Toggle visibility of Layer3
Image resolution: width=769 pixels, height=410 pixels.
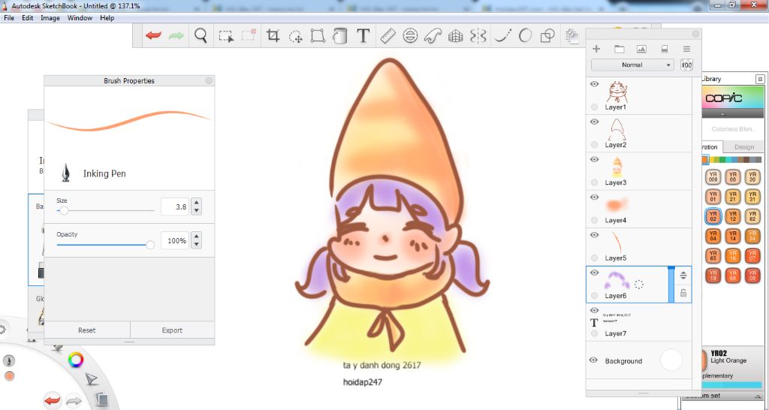tap(595, 159)
